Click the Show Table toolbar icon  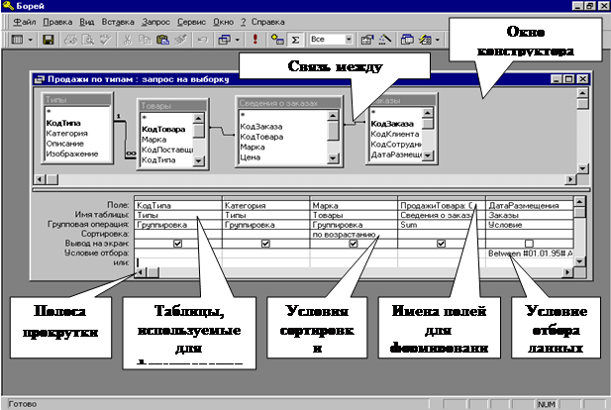click(x=275, y=41)
